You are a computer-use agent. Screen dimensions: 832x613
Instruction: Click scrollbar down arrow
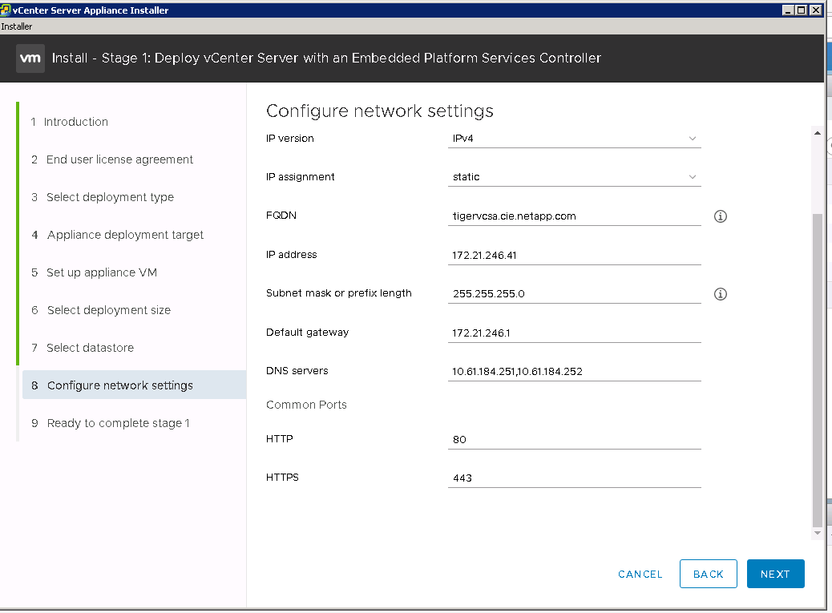[x=817, y=533]
